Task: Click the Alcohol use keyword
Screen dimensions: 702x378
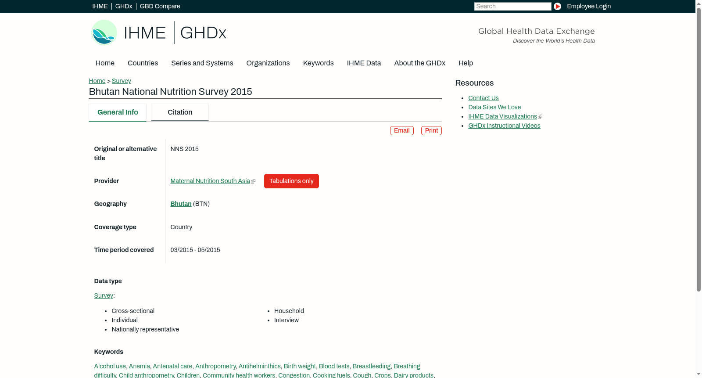Action: [110, 366]
